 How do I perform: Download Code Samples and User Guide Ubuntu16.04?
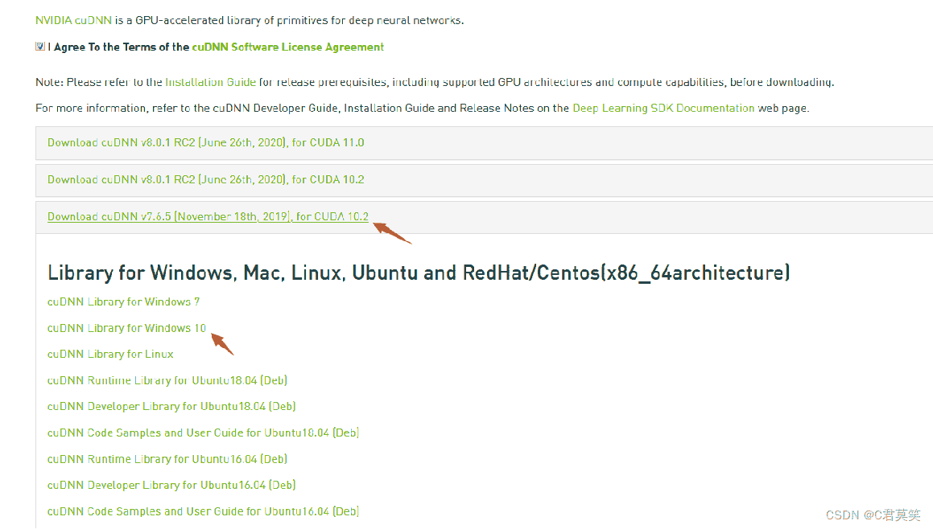pyautogui.click(x=203, y=511)
